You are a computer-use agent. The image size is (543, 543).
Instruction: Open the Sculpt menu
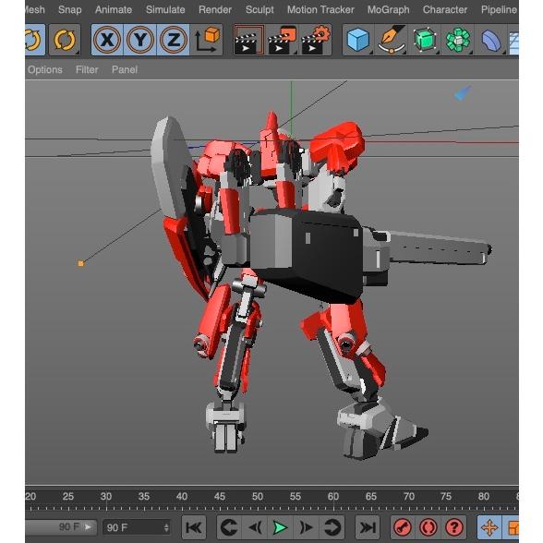259,9
